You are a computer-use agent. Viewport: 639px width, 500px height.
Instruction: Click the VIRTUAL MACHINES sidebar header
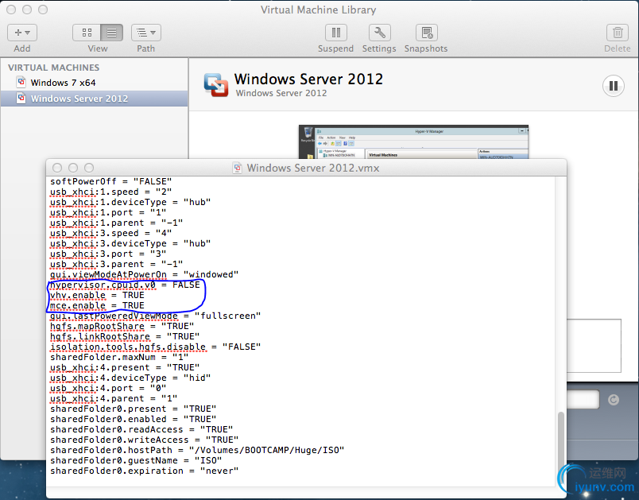coord(54,68)
